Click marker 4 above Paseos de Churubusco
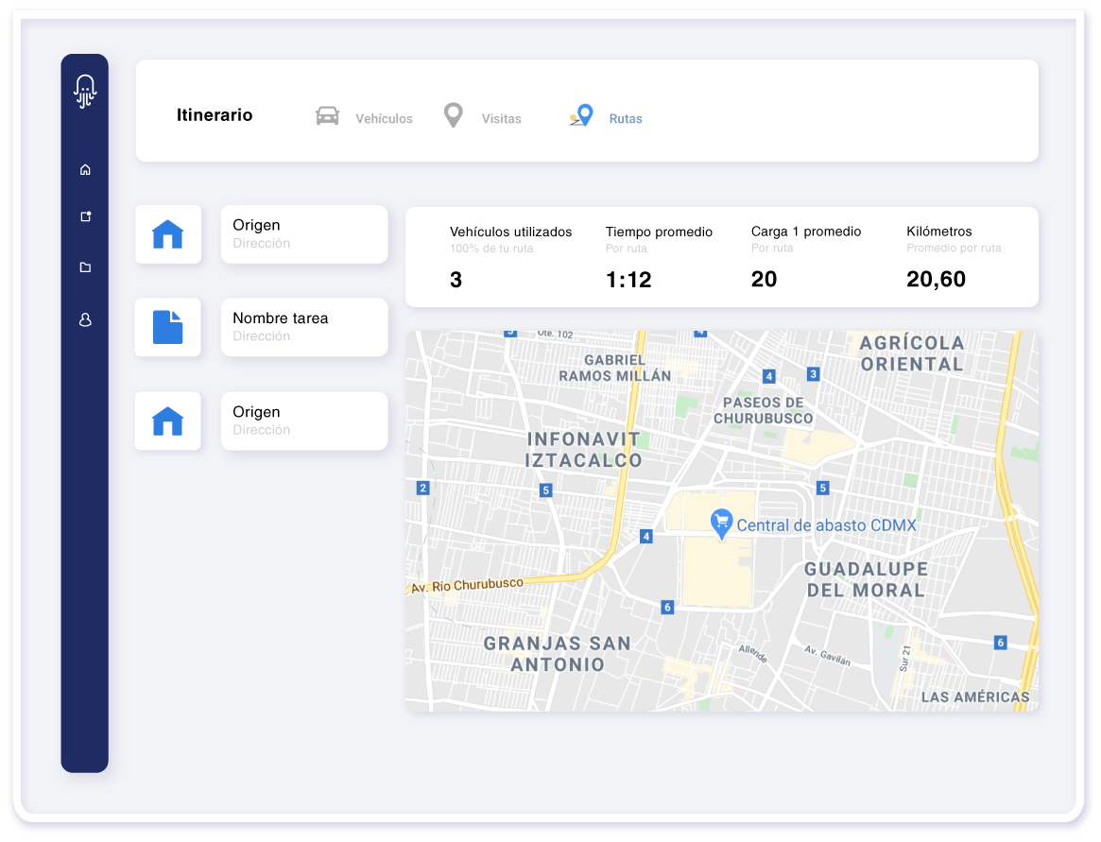1101x842 pixels. pos(769,376)
